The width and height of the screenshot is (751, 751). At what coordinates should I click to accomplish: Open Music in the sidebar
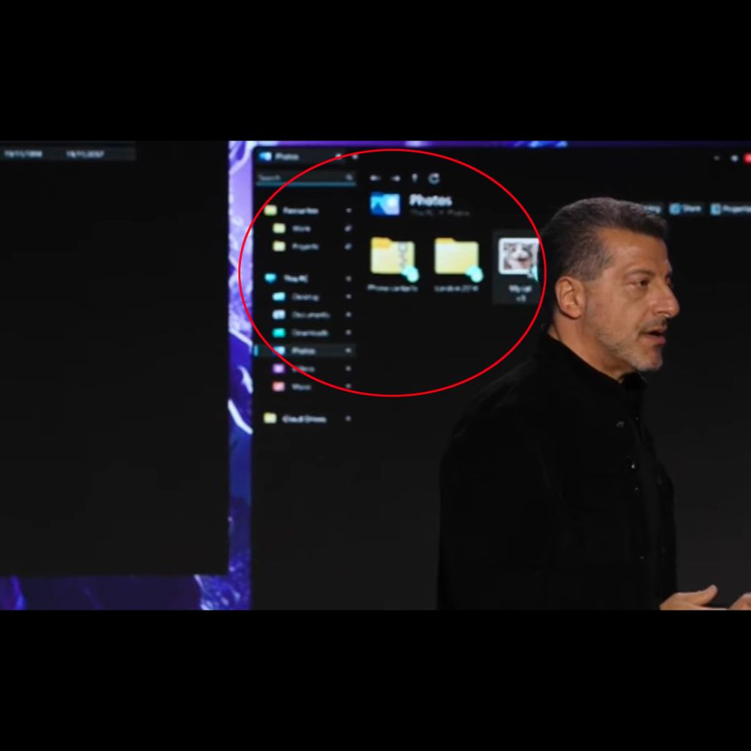(301, 387)
